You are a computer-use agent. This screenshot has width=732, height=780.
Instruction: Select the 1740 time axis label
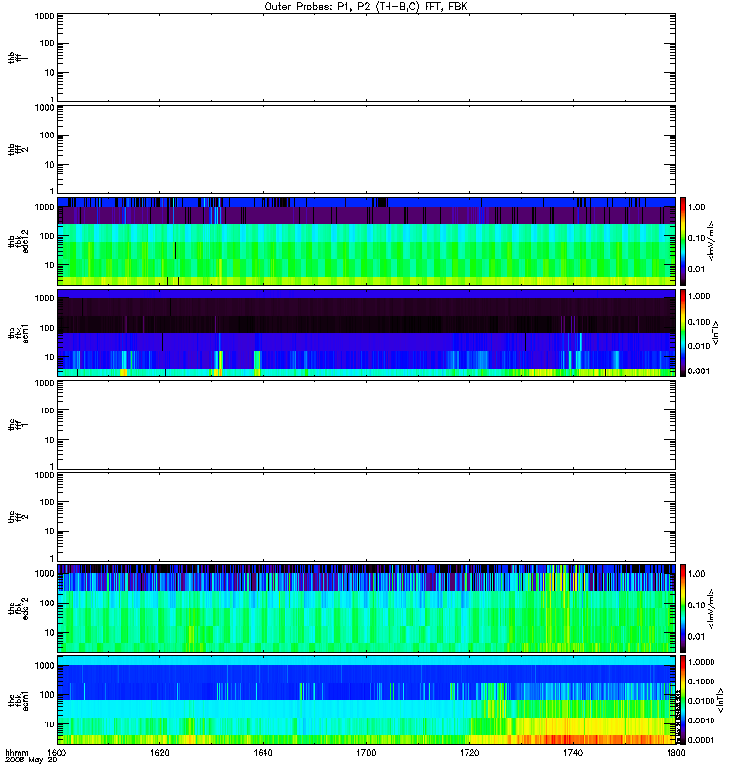[x=573, y=752]
